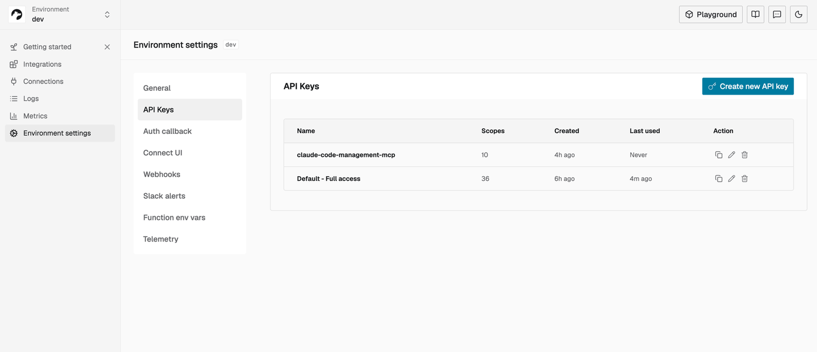The image size is (817, 352).
Task: Open the feedback chat icon
Action: (x=777, y=15)
